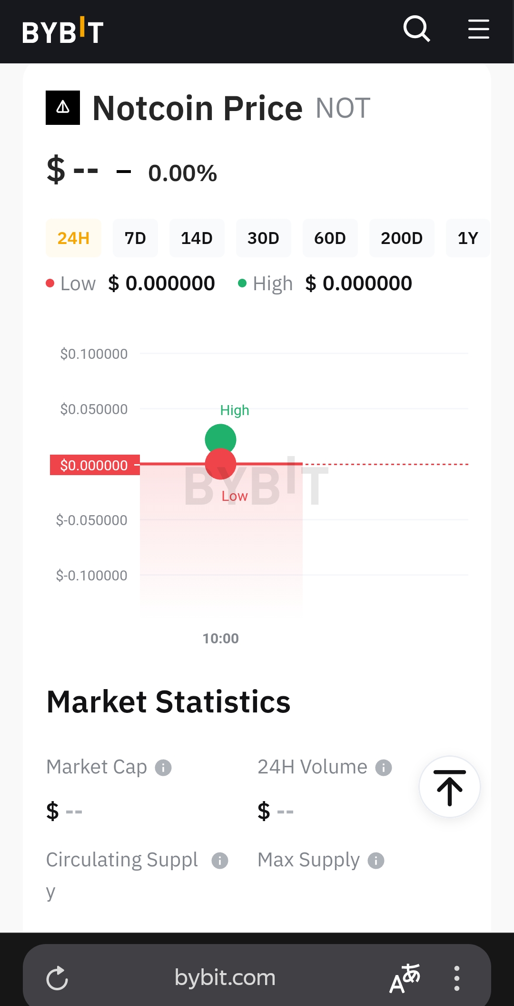The height and width of the screenshot is (1006, 514).
Task: Show Market Cap info tooltip icon
Action: (163, 768)
